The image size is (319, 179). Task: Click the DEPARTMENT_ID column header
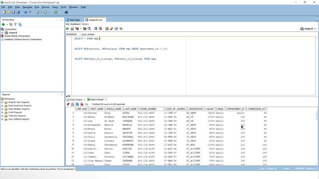236,109
